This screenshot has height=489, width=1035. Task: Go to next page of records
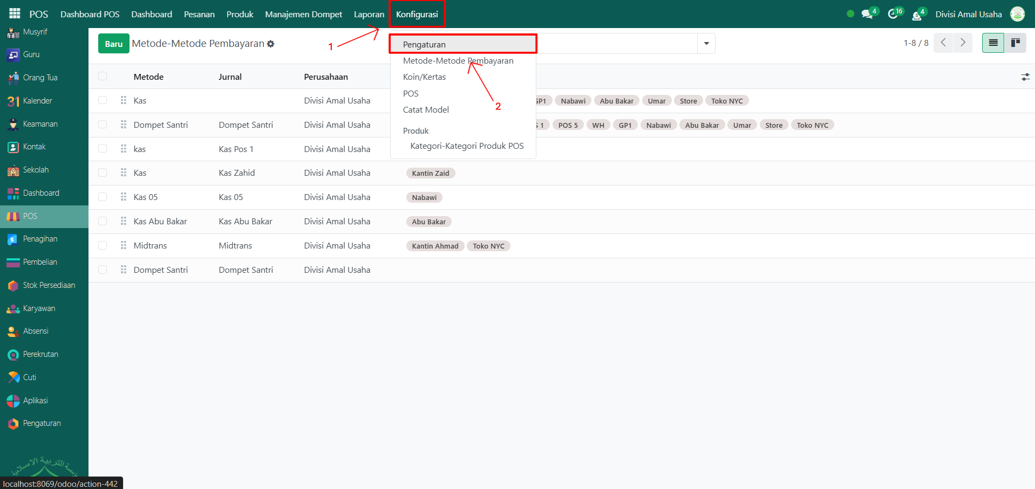point(963,43)
